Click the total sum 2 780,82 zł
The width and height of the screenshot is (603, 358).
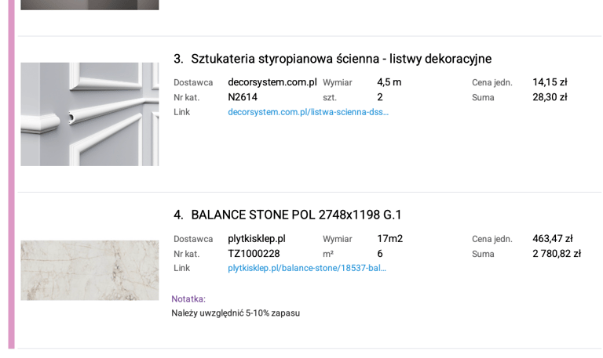[x=557, y=254]
